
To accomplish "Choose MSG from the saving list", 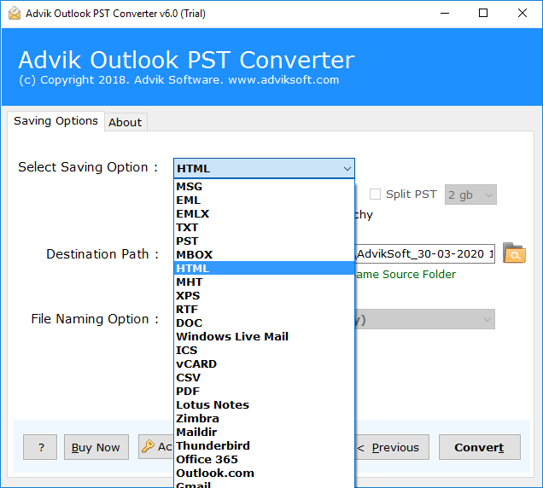I will point(264,186).
